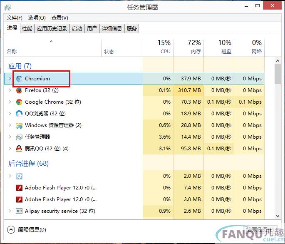Click 腾讯QQ memory value 95.8 MB
The width and height of the screenshot is (285, 244).
pos(191,149)
